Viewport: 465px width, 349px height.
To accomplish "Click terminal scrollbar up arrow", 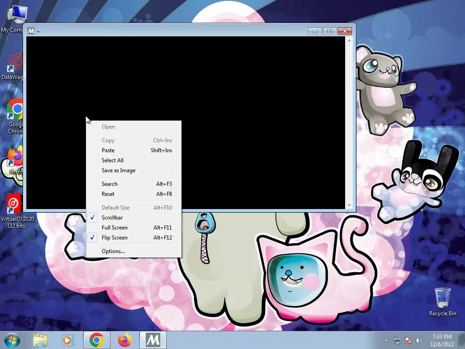I will [349, 40].
